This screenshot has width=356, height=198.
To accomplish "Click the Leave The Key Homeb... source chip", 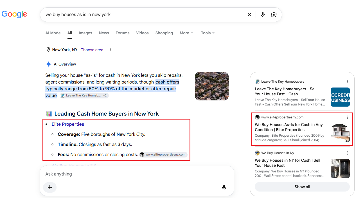I will coord(84,95).
